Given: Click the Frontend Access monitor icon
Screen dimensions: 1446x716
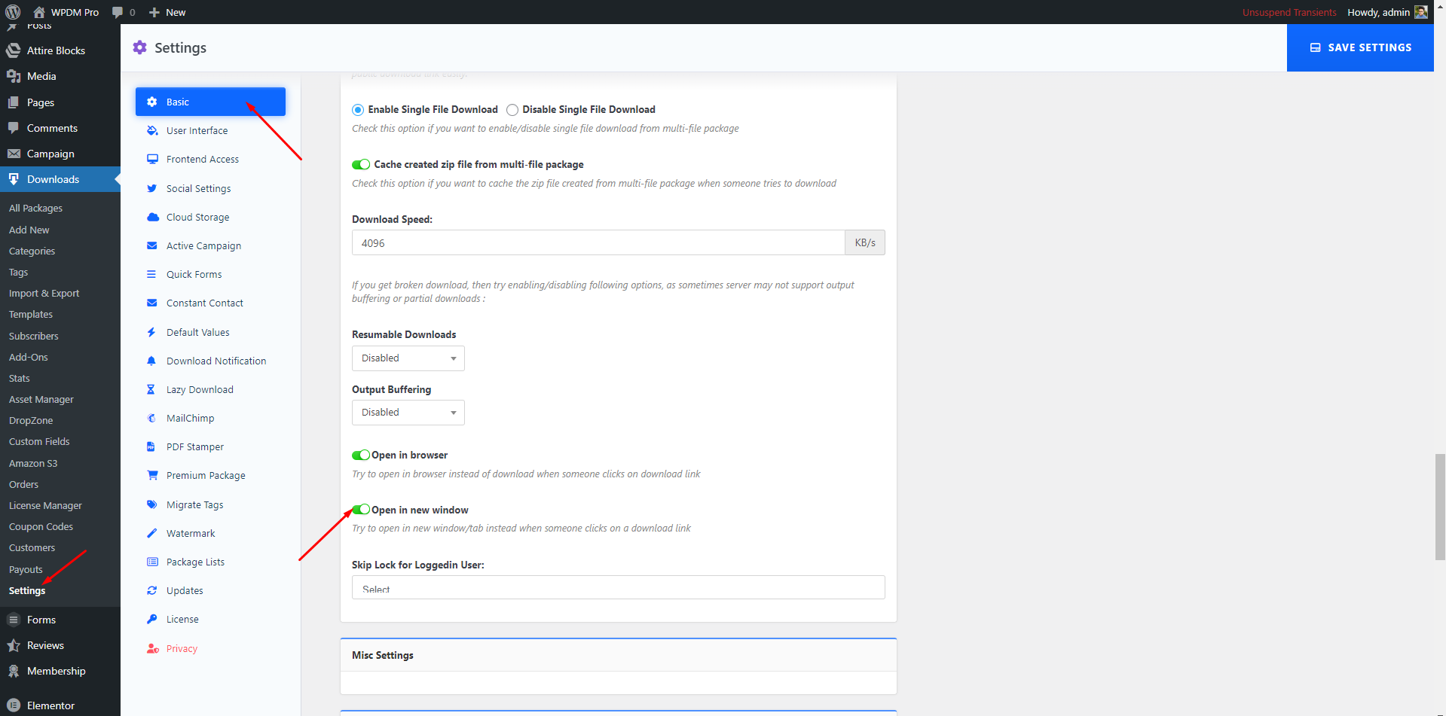Looking at the screenshot, I should pos(152,159).
